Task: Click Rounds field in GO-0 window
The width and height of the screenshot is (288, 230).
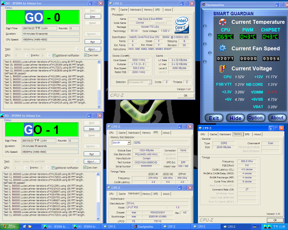Action: [x=74, y=28]
